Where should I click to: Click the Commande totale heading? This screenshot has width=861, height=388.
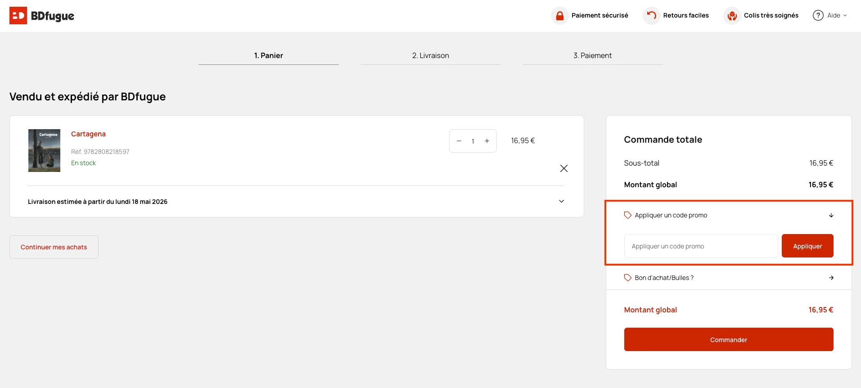pyautogui.click(x=663, y=140)
